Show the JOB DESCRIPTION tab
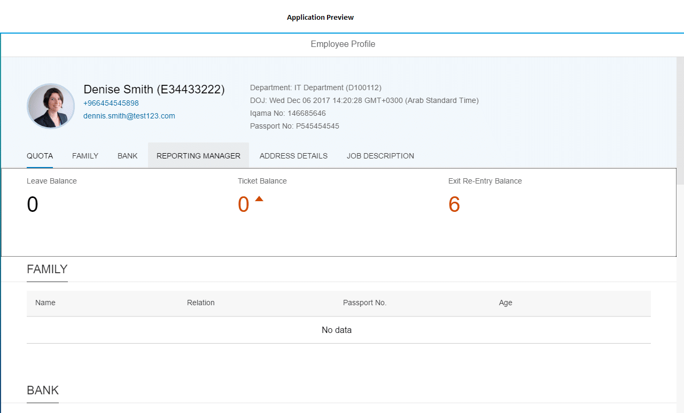 (380, 156)
